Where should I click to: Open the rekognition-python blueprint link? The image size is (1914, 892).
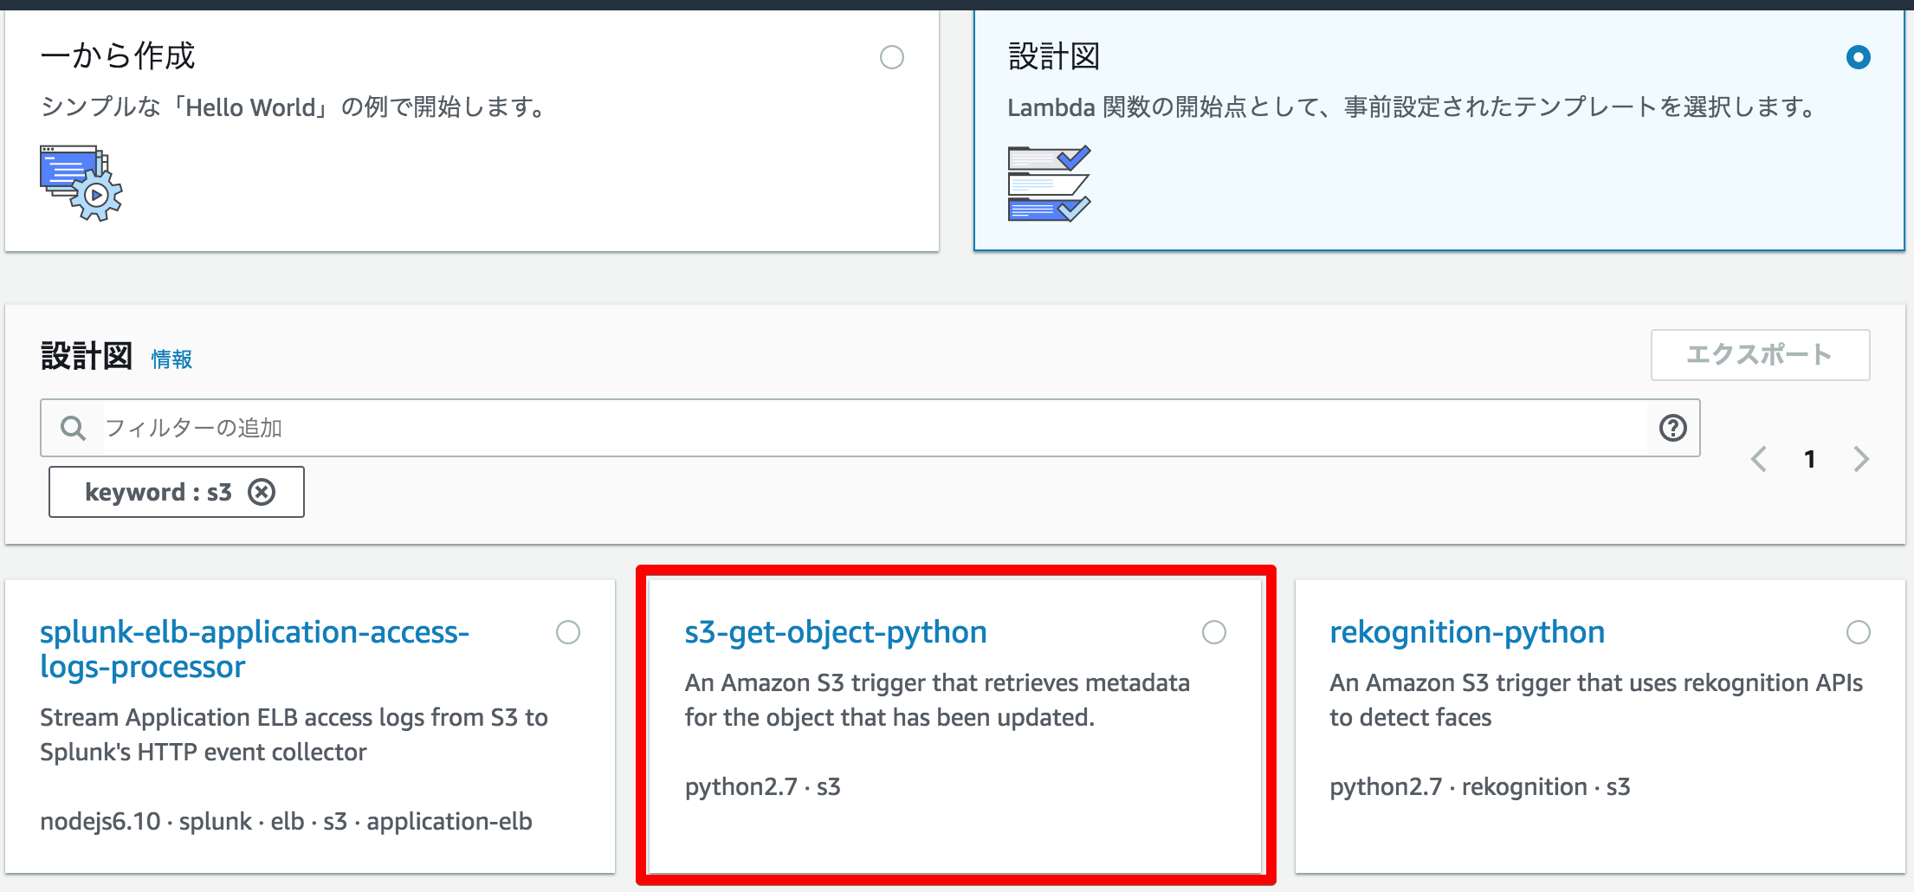pos(1467,632)
